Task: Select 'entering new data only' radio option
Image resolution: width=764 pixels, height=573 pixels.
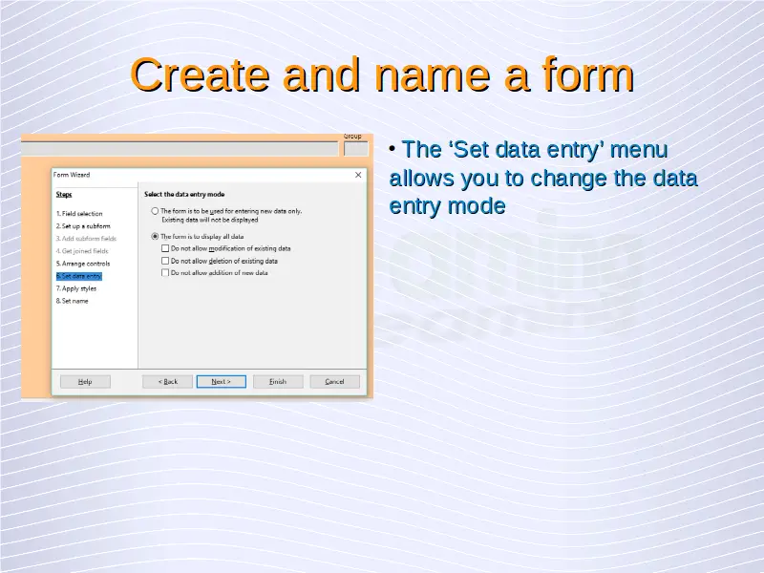Action: click(155, 211)
